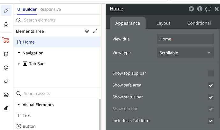Screen dimensions: 220x130
Task: Select the Navigation label in Elements Tree
Action: click(33, 53)
